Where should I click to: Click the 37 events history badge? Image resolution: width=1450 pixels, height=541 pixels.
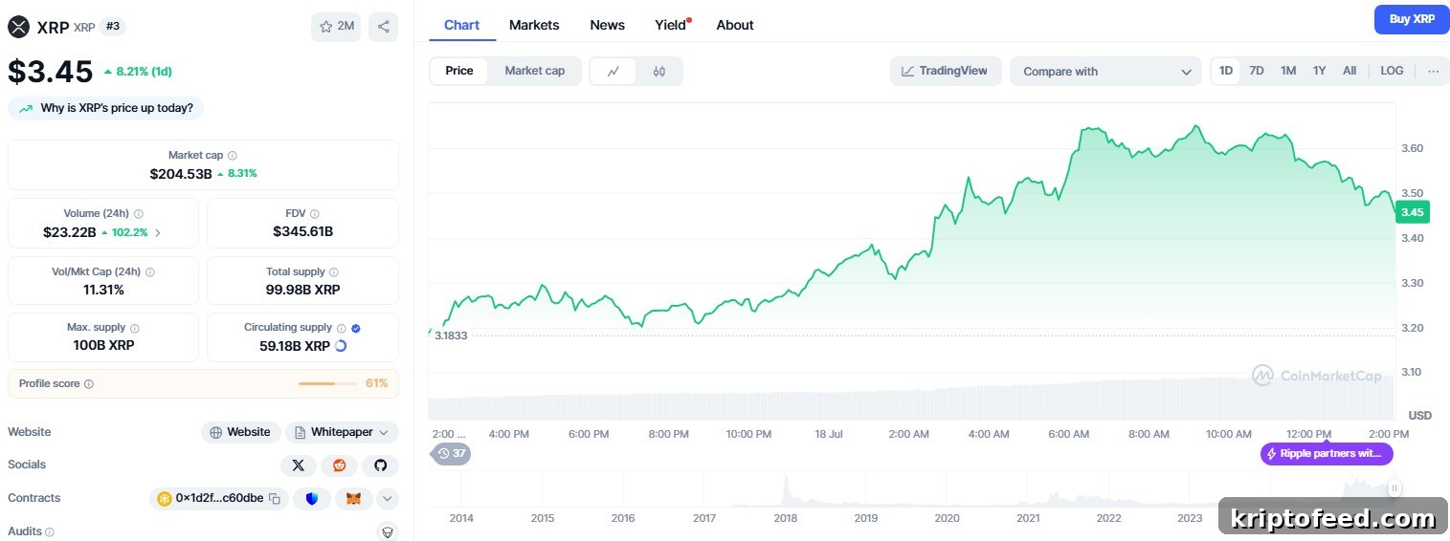pyautogui.click(x=452, y=453)
